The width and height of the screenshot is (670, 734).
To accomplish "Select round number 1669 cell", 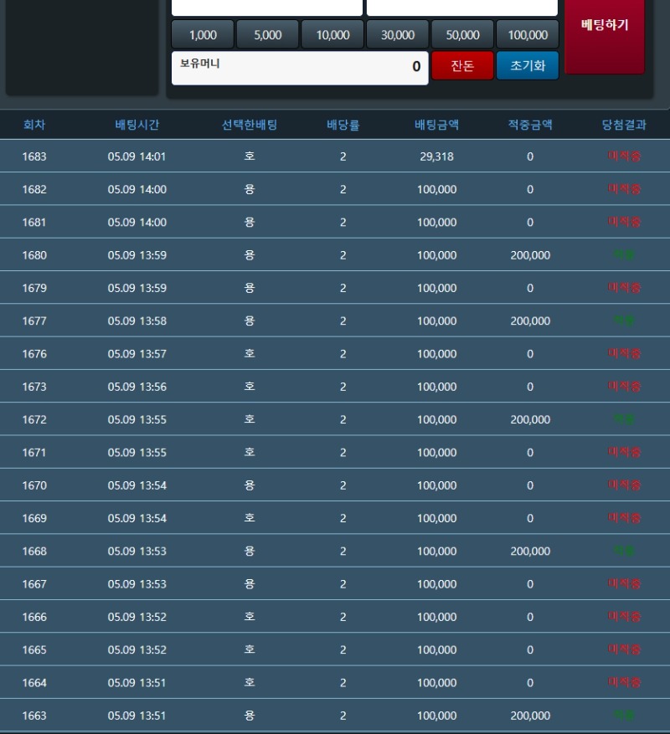I will pyautogui.click(x=34, y=518).
